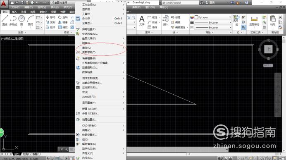Image resolution: width=286 pixels, height=160 pixels.
Task: Click the vertical scrollbar of drawing area
Action: click(284, 94)
